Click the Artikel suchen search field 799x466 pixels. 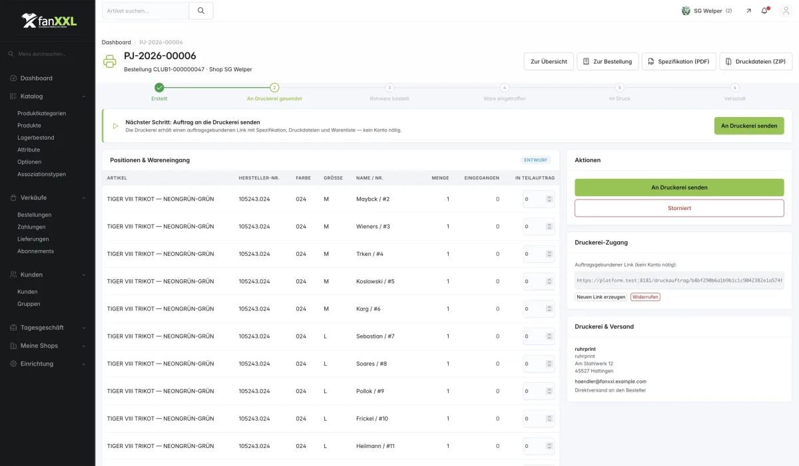point(146,11)
